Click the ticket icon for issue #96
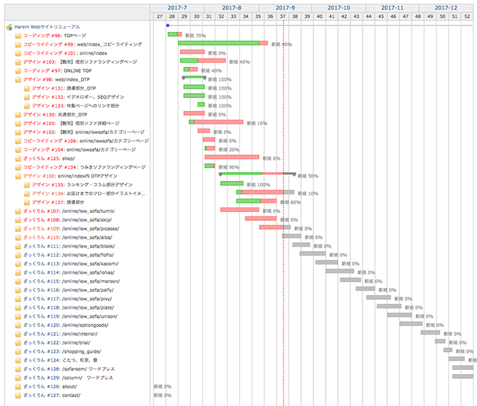This screenshot has width=477, height=406. coord(18,36)
